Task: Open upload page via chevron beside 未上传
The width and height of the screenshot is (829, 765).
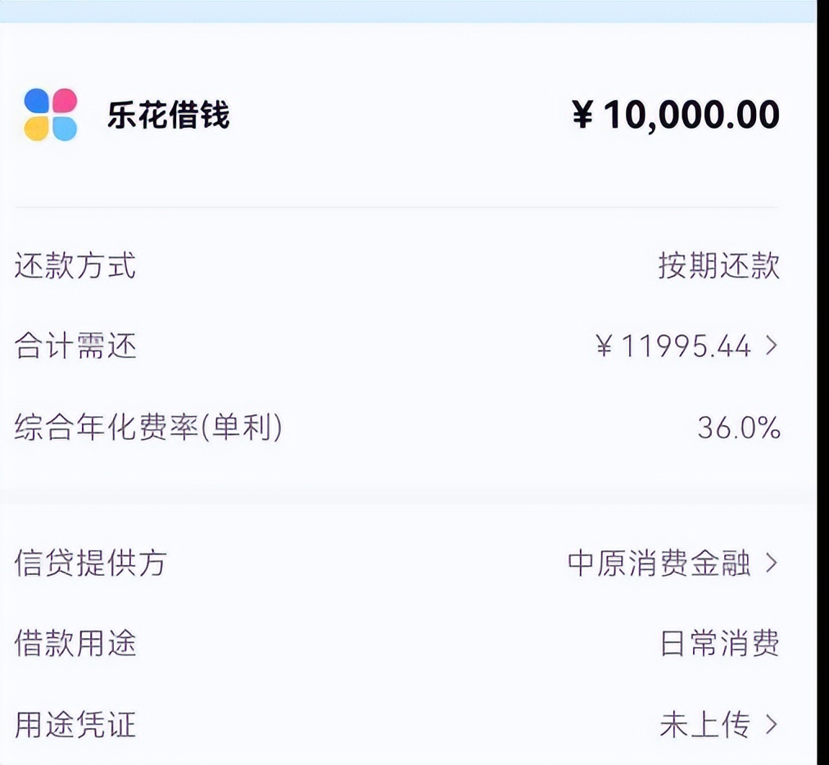Action: point(771,725)
